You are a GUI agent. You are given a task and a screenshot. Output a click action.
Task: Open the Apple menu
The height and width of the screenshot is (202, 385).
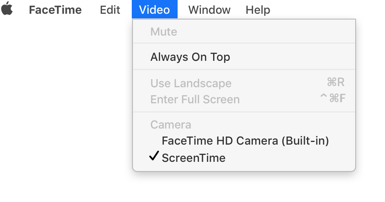[x=7, y=9]
